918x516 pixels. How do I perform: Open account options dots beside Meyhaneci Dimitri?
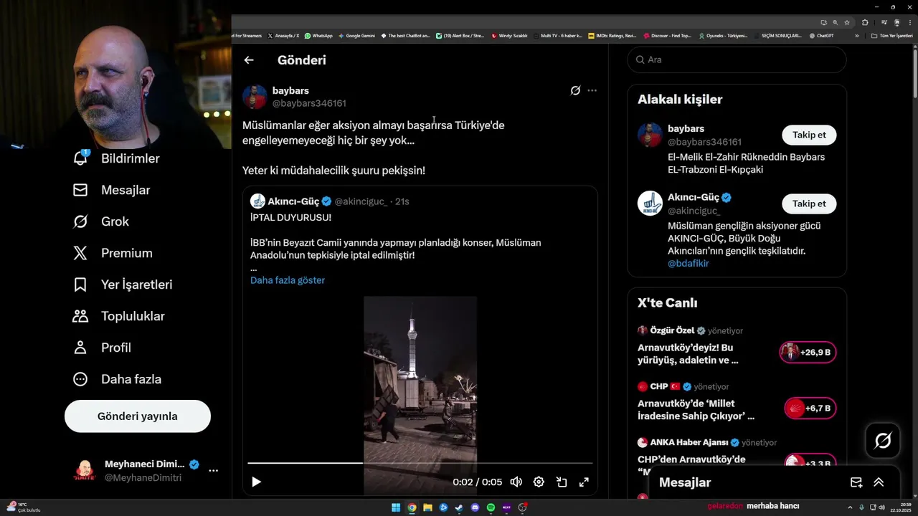tap(213, 471)
